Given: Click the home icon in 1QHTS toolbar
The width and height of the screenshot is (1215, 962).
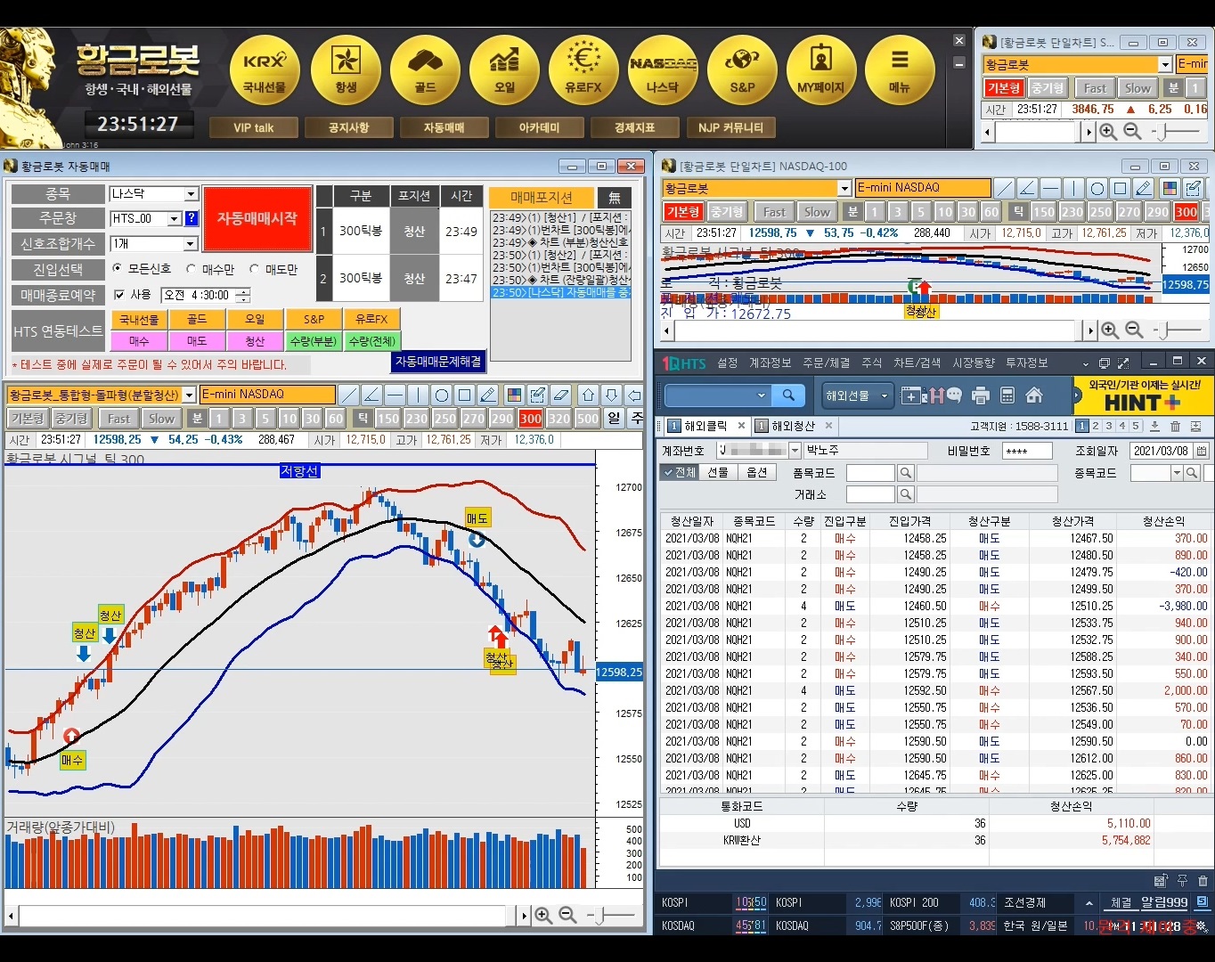Looking at the screenshot, I should (1034, 395).
